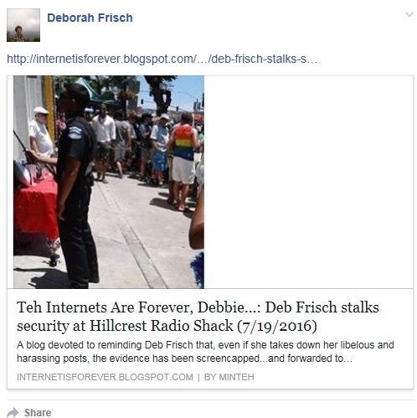Click the '/deb-frisch-stalks-s…' end of the URL
The image size is (417, 418).
coord(263,59)
